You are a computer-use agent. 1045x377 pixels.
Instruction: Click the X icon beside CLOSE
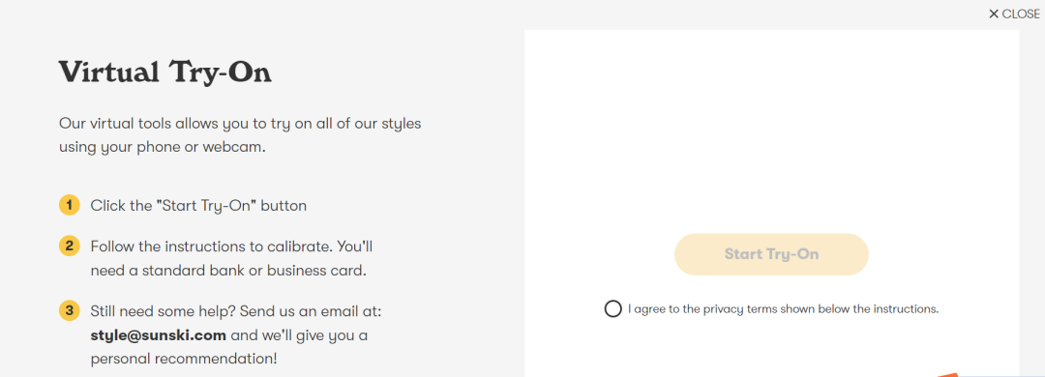click(x=994, y=14)
